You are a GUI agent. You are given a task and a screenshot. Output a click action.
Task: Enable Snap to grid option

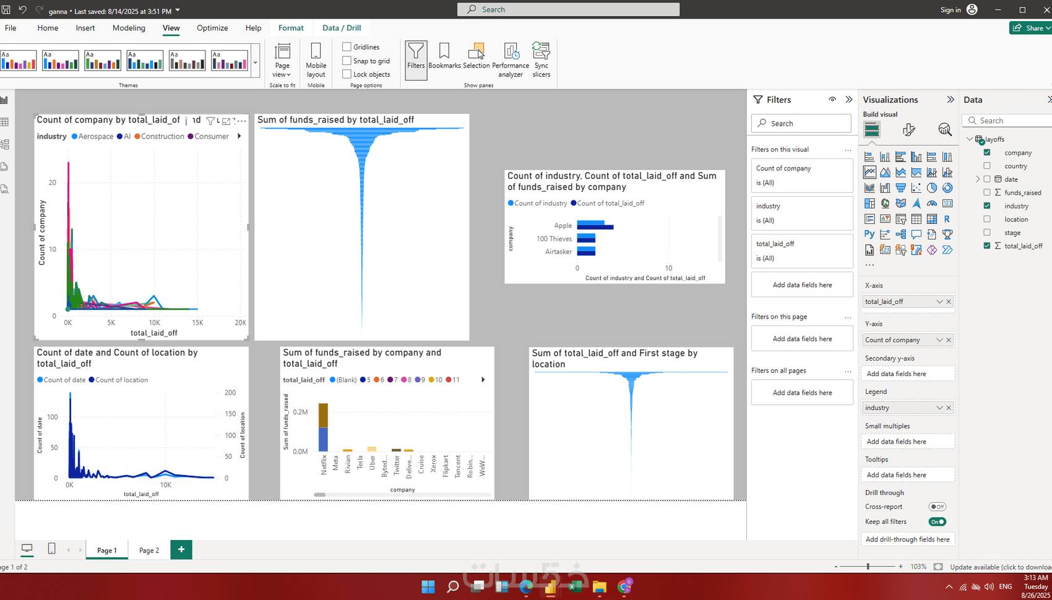tap(347, 61)
